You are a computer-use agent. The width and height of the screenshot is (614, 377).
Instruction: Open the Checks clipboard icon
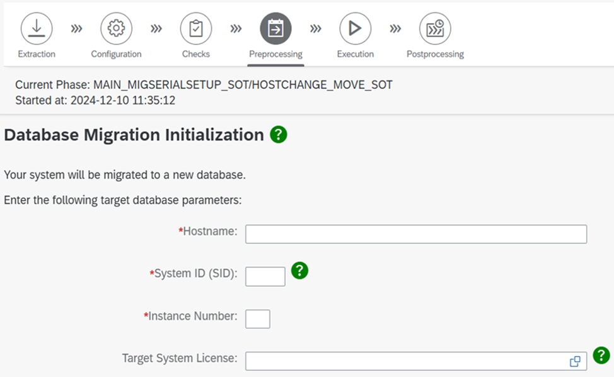pos(196,28)
